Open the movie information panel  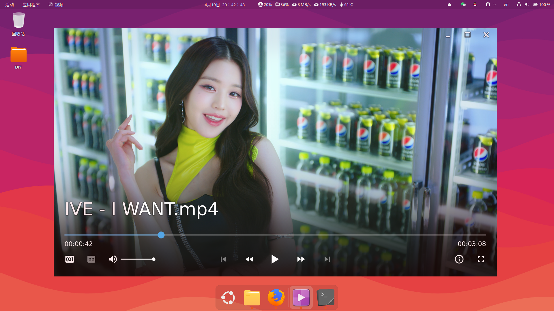[x=459, y=259]
